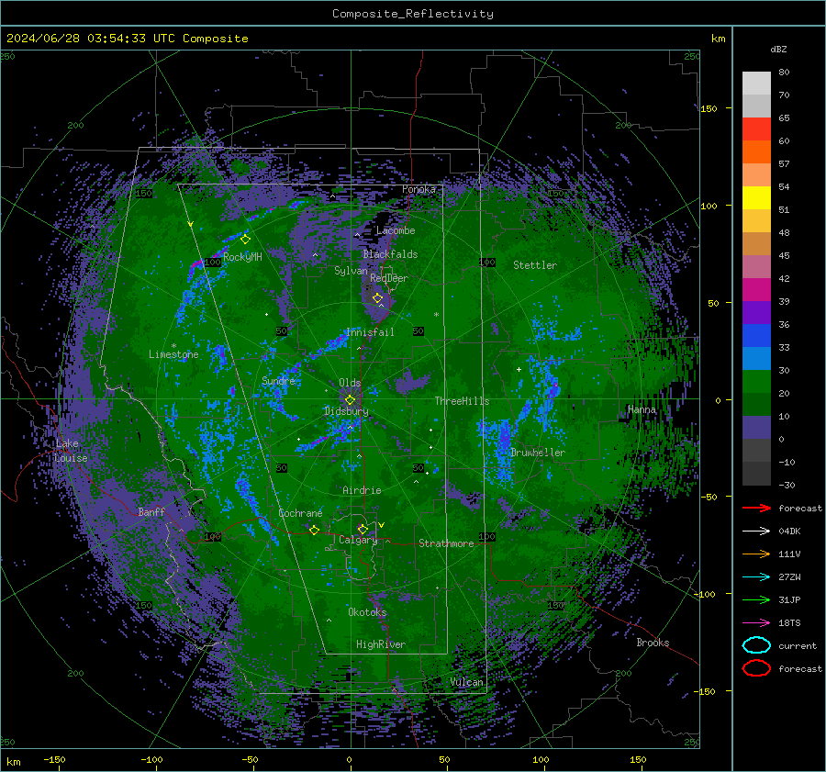Screen dimensions: 826x772
Task: Click the Airdrie city label
Action: pyautogui.click(x=362, y=490)
